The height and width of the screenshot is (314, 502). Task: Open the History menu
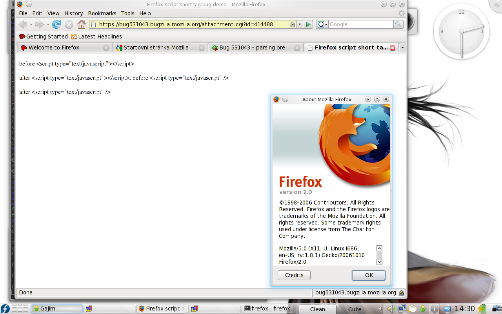(x=74, y=13)
